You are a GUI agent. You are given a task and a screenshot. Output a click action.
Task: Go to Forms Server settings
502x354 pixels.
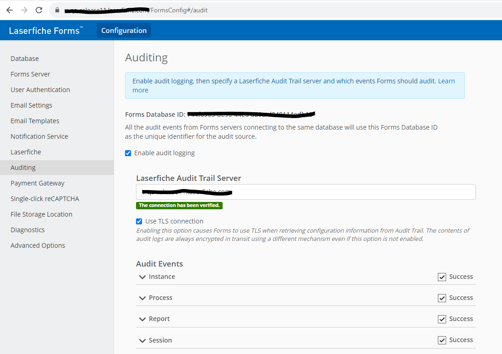[x=30, y=74]
